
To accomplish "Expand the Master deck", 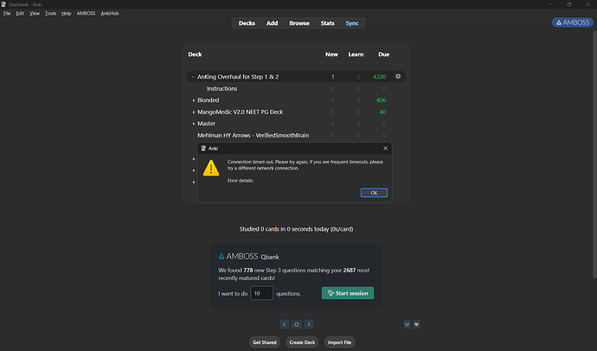I will pyautogui.click(x=194, y=124).
